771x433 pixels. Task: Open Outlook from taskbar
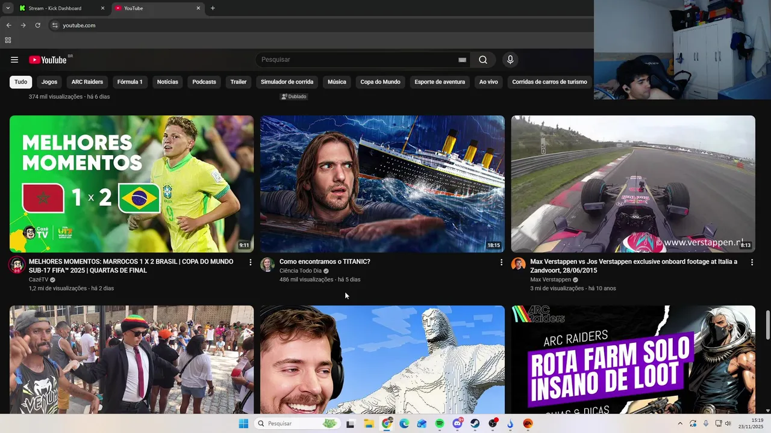coord(422,423)
